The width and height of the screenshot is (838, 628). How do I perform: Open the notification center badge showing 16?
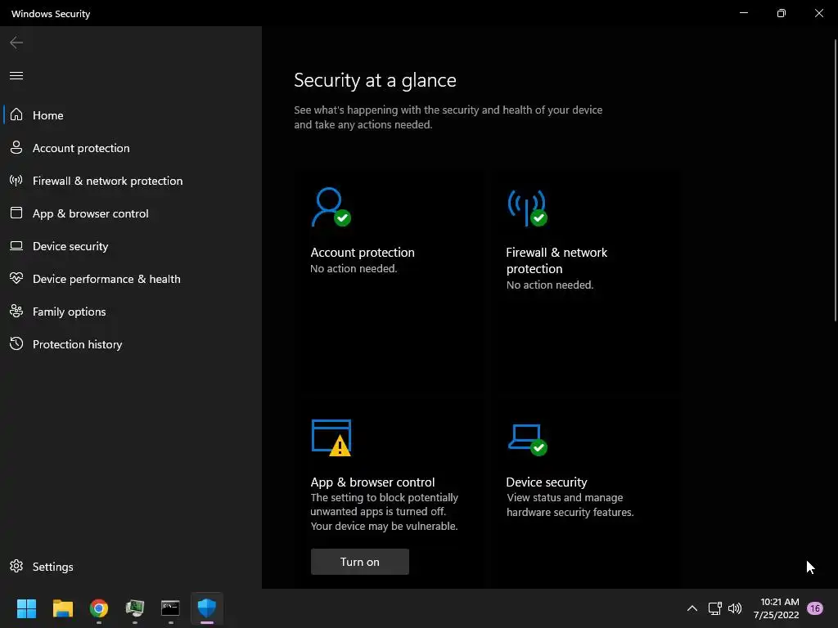point(815,608)
